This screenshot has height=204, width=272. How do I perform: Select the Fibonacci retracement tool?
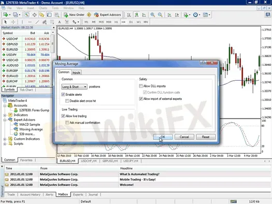click(52, 22)
